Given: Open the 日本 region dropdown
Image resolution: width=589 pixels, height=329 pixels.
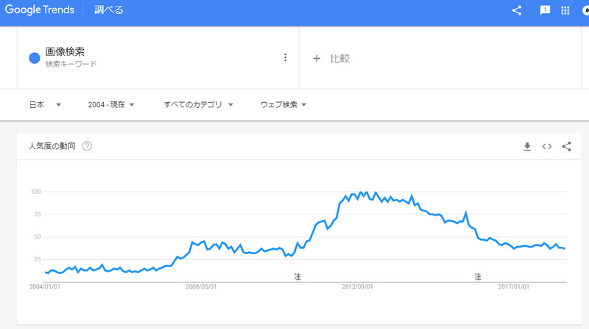Looking at the screenshot, I should coord(44,105).
